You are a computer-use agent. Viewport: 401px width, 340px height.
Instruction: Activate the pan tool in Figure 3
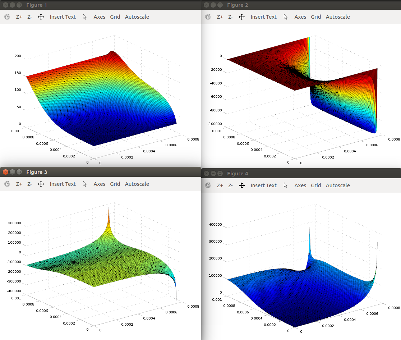(x=41, y=184)
